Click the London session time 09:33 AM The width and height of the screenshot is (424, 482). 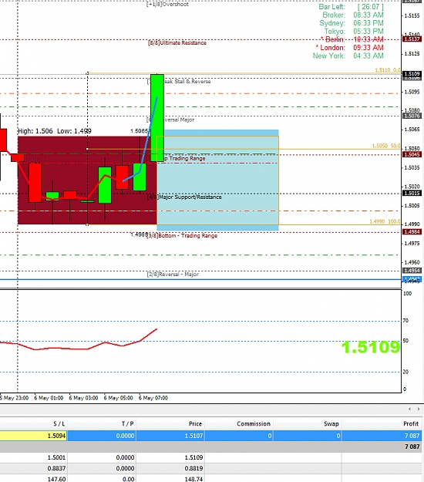click(x=368, y=48)
